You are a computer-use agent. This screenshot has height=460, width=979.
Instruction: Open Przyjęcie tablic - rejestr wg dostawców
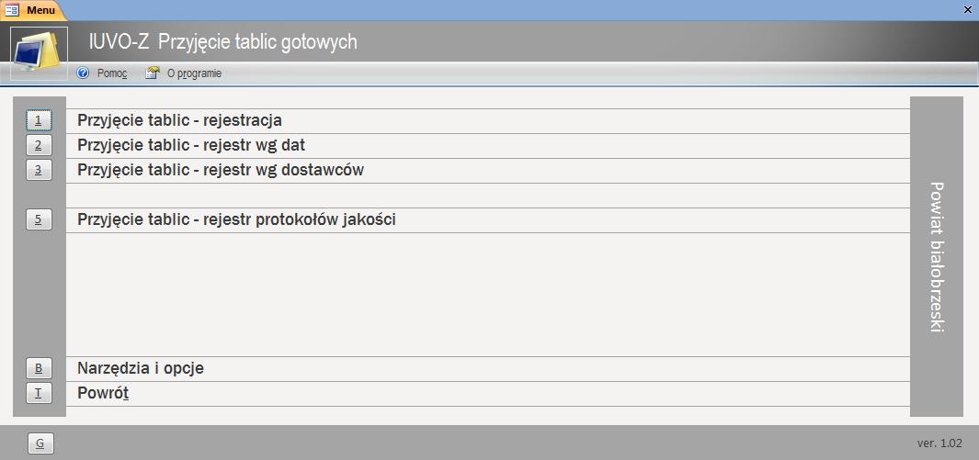[x=221, y=170]
